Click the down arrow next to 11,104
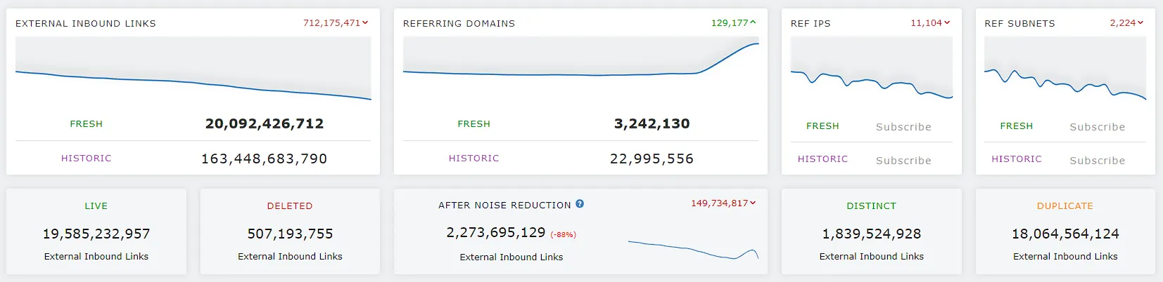This screenshot has width=1163, height=282. pyautogui.click(x=947, y=23)
